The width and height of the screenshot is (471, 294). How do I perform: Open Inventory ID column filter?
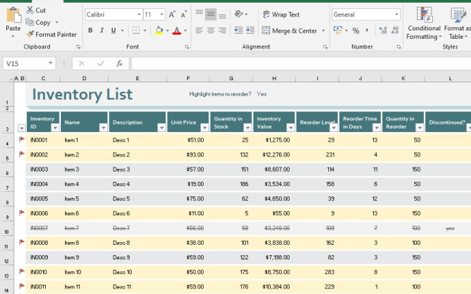tap(55, 128)
